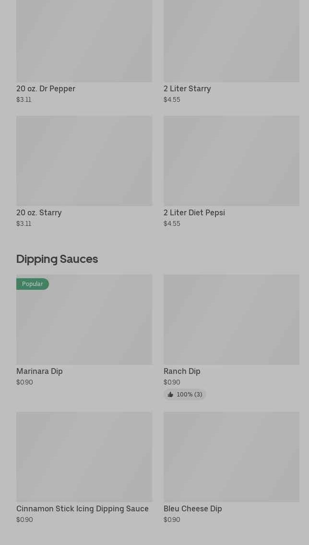Tap the Cinnamon Stick Icing Dipping Sauce image
This screenshot has height=545, width=309.
coord(84,457)
